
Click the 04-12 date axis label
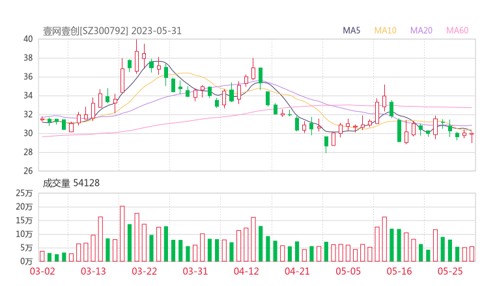pyautogui.click(x=246, y=271)
